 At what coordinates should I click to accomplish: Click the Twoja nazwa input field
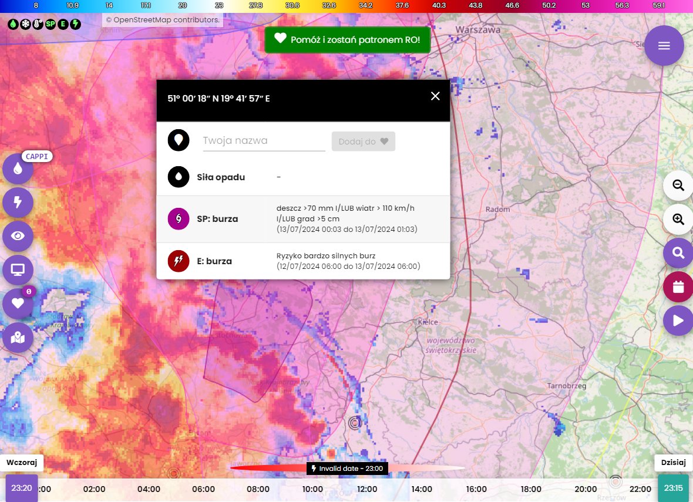tap(263, 140)
